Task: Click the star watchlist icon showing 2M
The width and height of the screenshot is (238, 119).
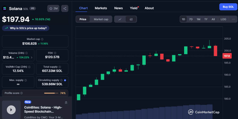Action: click(53, 8)
